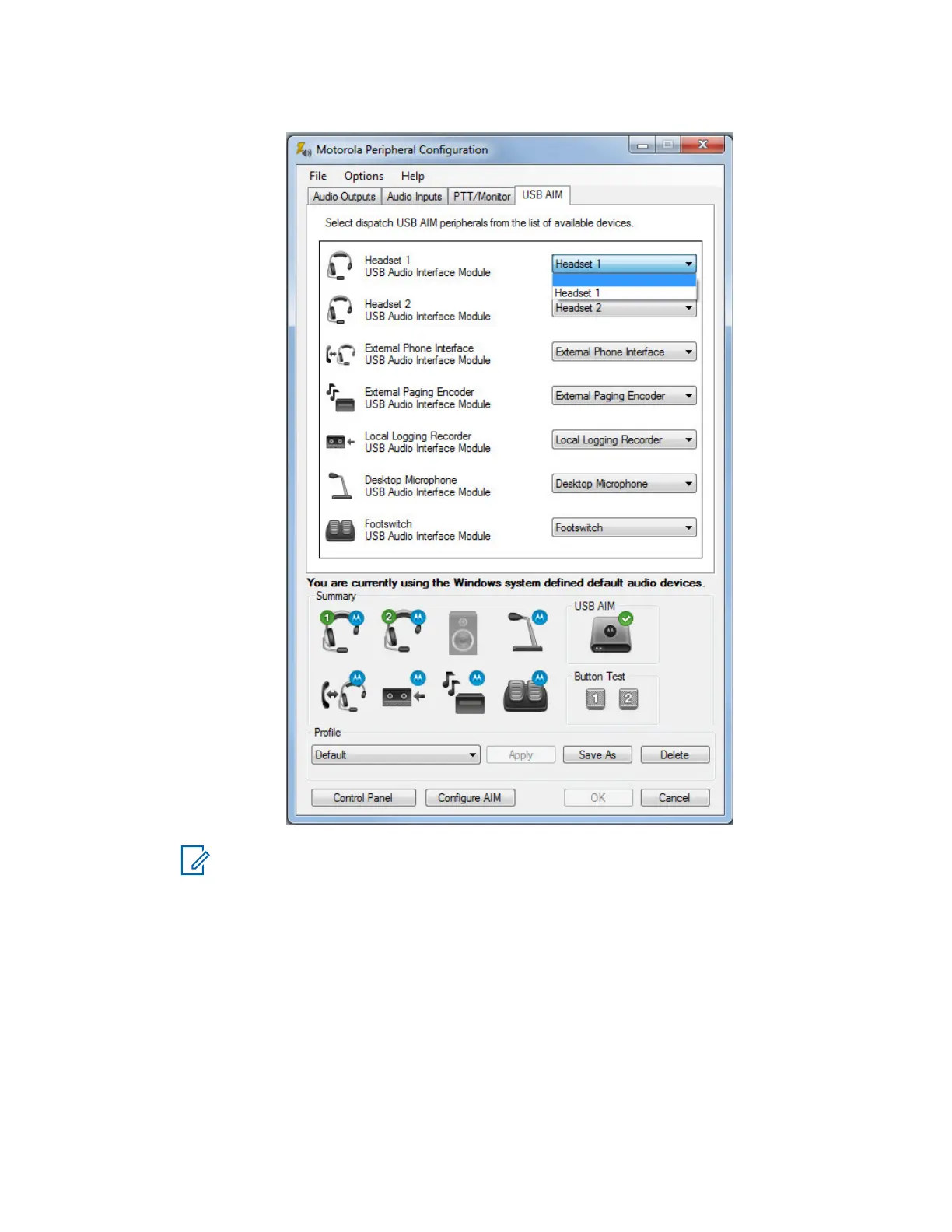Click the external phone icon in Summary
Screen dimensions: 952x1232
click(343, 691)
